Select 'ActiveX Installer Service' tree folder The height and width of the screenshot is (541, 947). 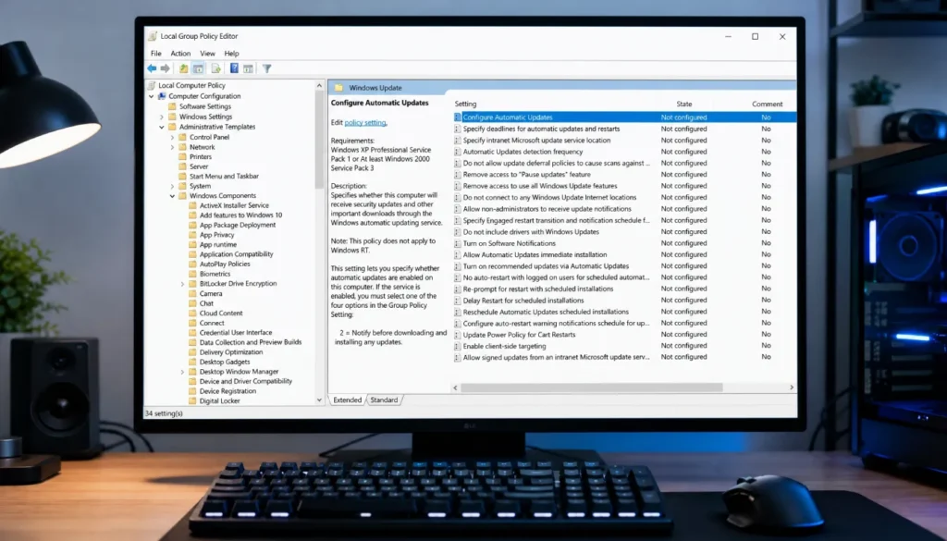(234, 205)
